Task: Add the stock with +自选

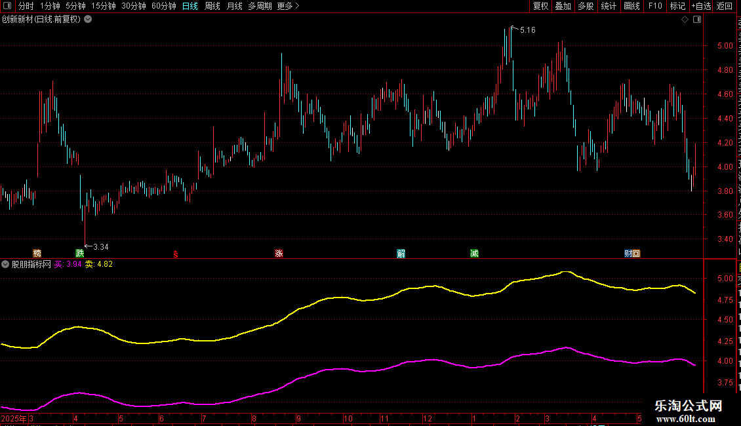Action: coord(701,6)
